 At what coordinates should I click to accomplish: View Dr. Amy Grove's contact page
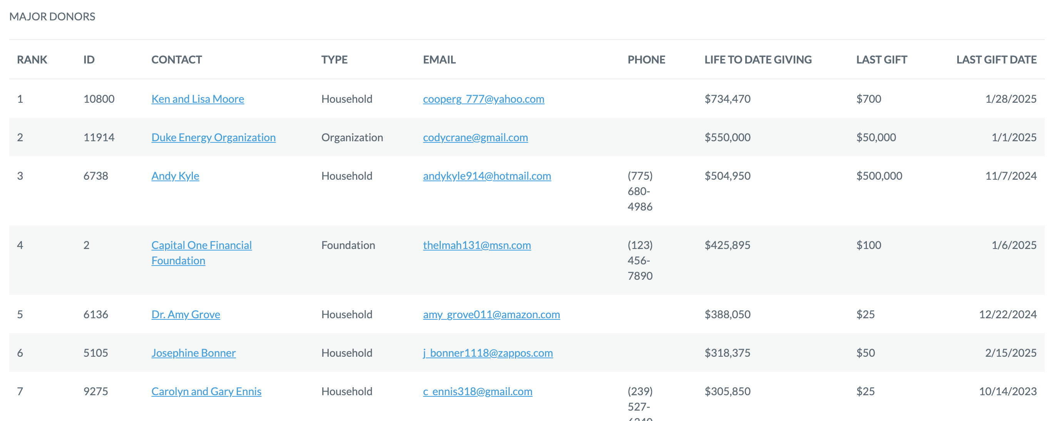tap(186, 314)
